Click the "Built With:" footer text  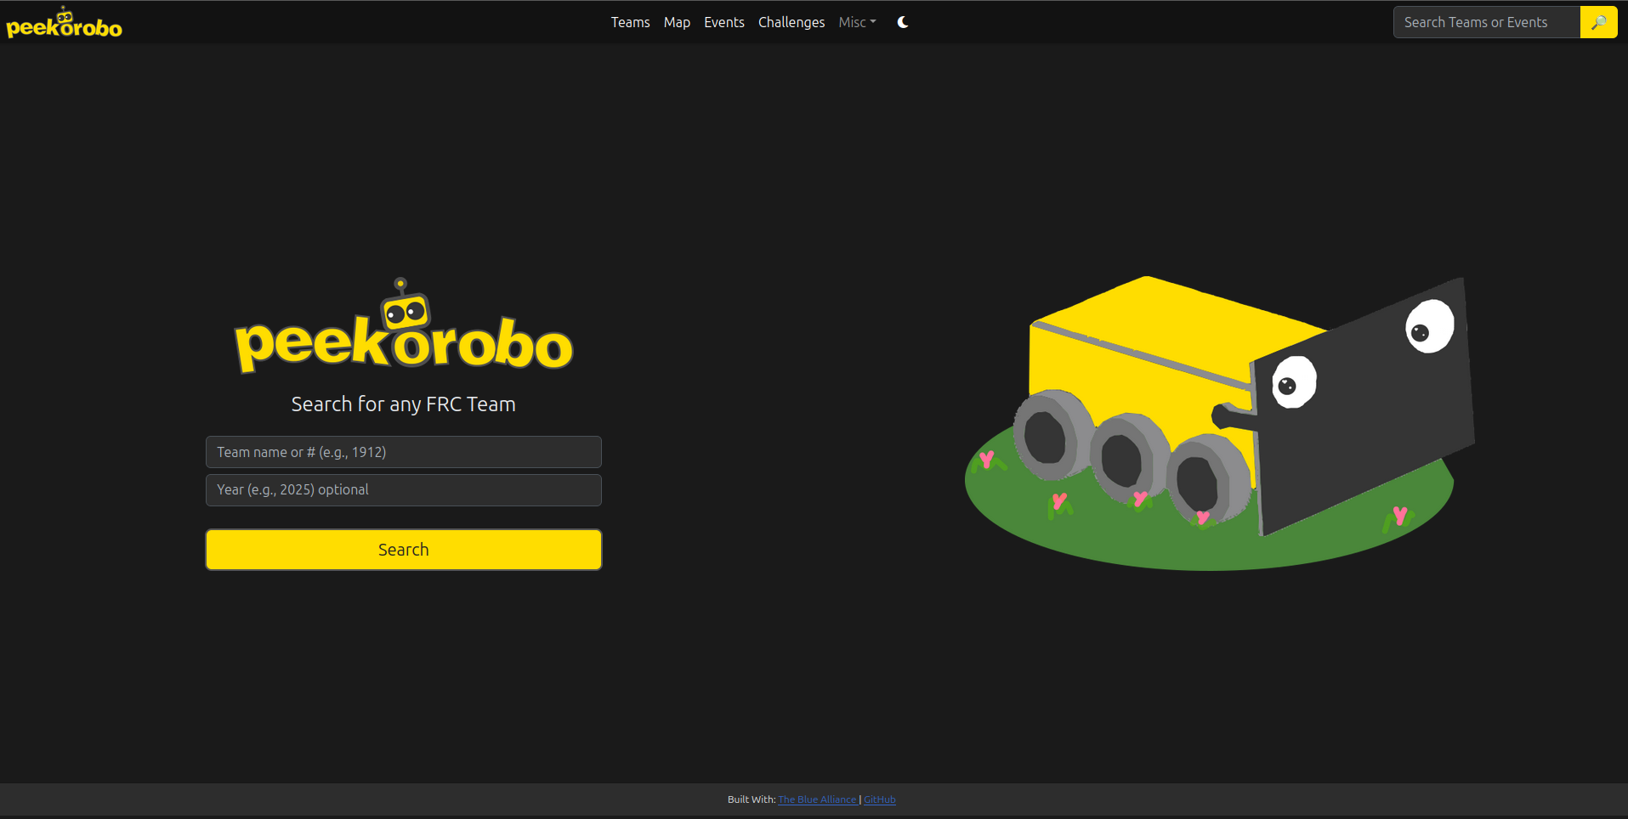752,799
